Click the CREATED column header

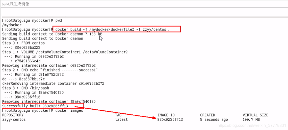pyautogui.click(x=207, y=115)
